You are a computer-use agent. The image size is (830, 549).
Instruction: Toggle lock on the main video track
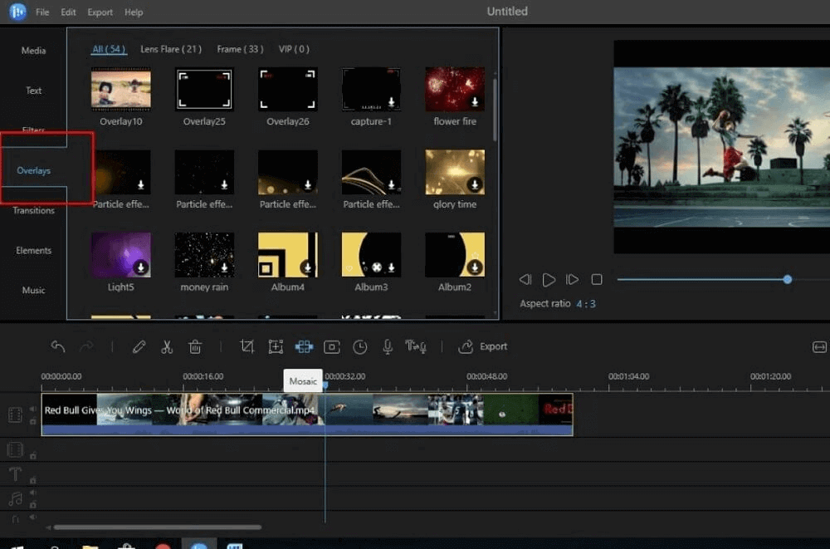pyautogui.click(x=33, y=421)
